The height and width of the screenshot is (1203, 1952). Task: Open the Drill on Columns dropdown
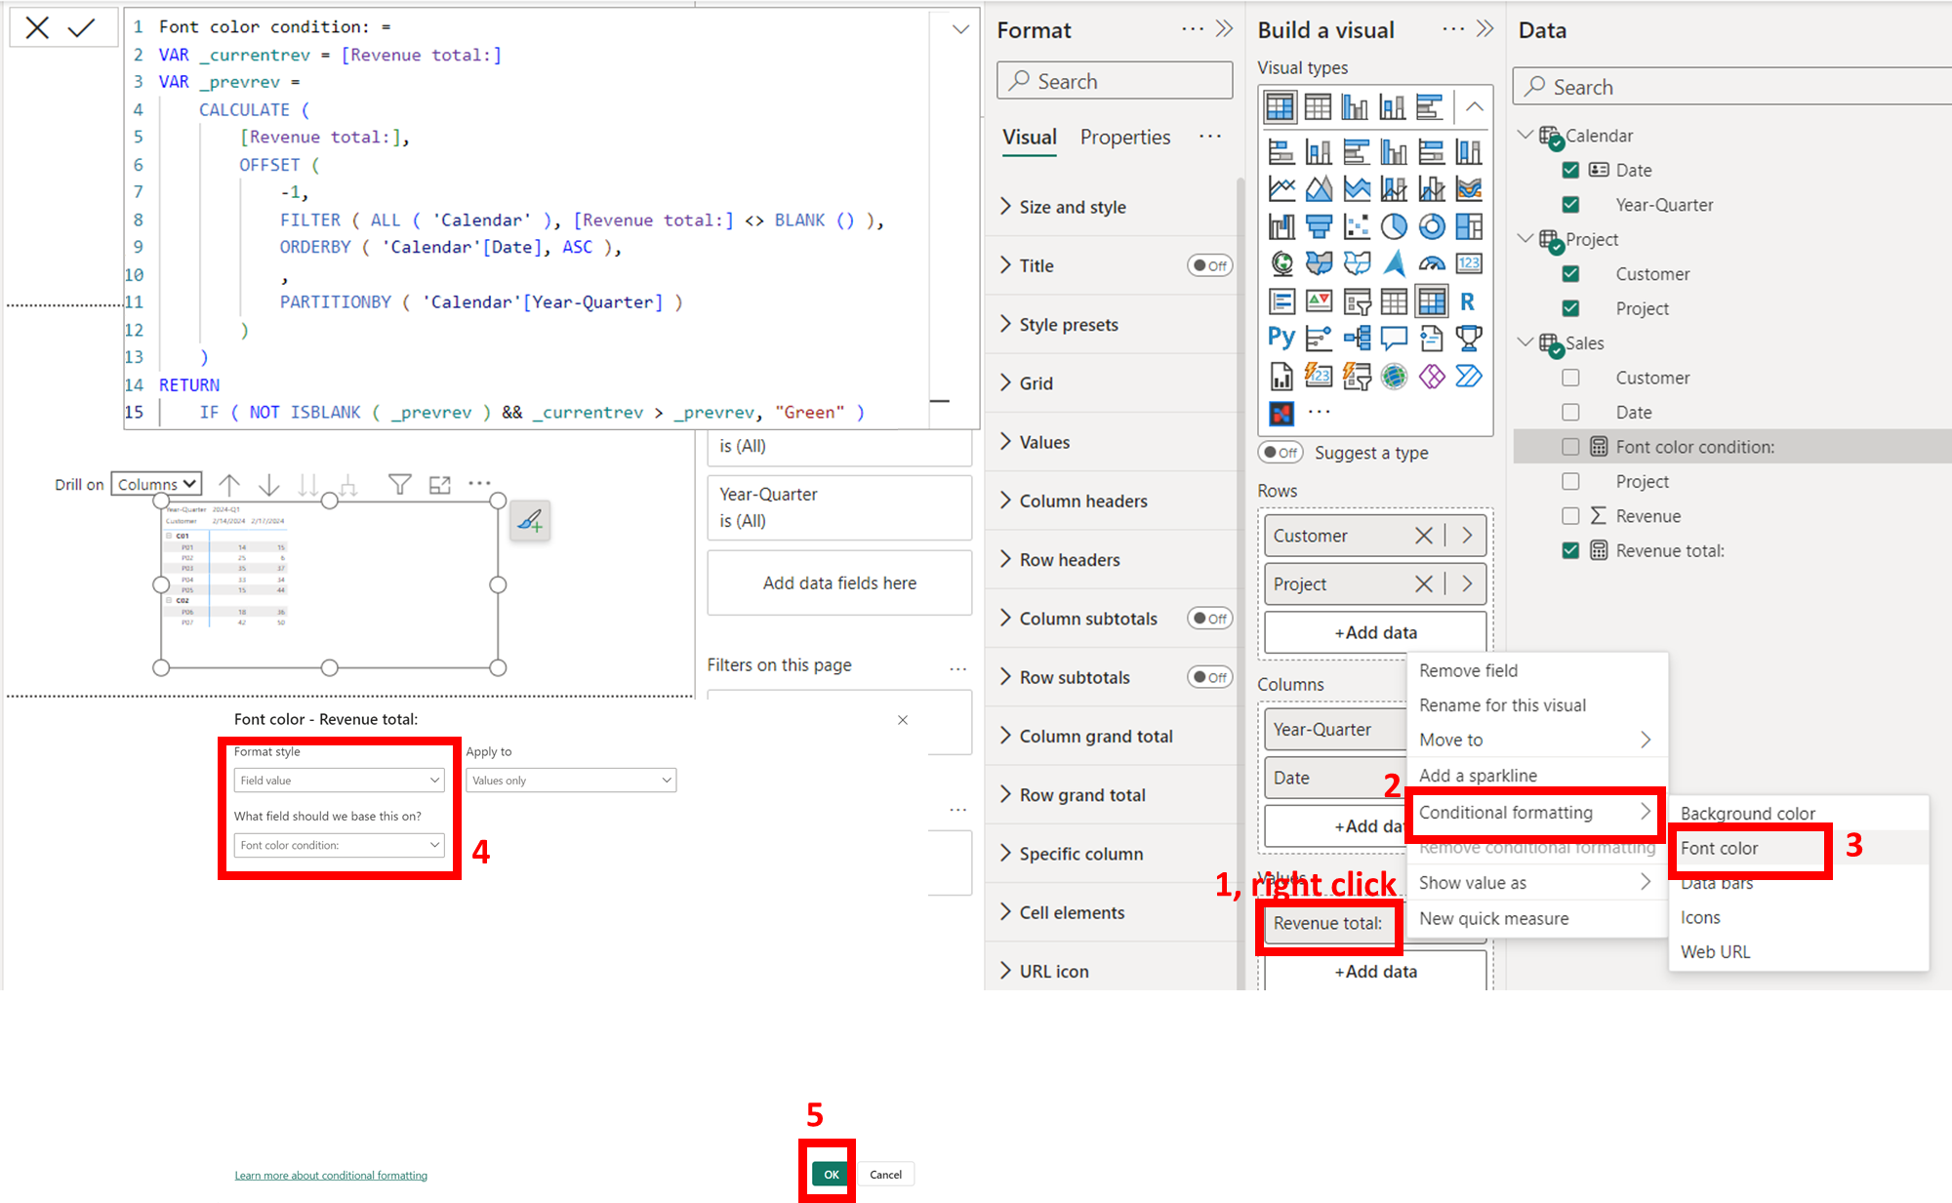[x=156, y=484]
